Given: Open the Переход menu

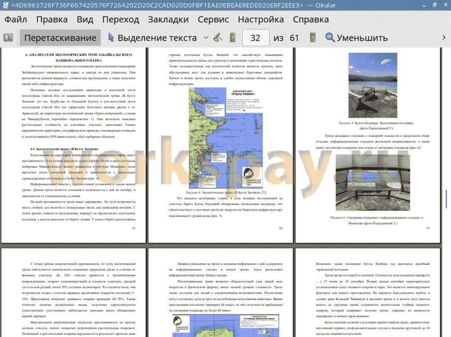Looking at the screenshot, I should click(120, 19).
